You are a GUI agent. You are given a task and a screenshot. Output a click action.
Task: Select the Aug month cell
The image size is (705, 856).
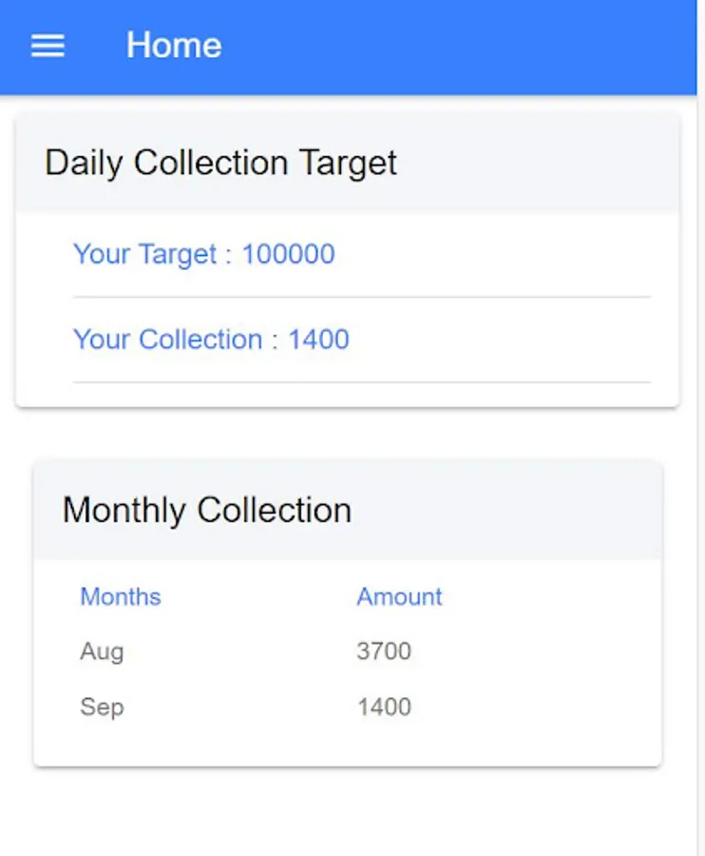pyautogui.click(x=102, y=652)
